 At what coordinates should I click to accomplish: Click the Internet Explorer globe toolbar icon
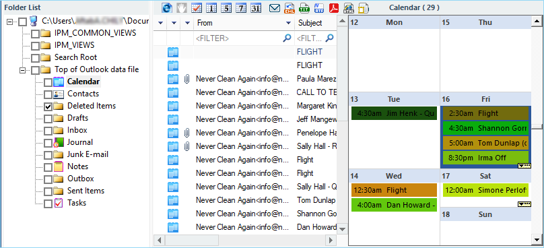coord(167,7)
